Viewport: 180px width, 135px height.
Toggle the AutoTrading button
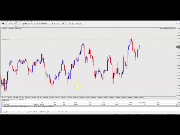[x=43, y=23]
